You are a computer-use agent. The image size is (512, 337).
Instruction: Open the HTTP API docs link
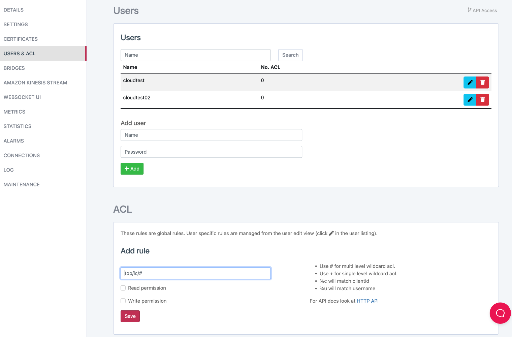367,301
